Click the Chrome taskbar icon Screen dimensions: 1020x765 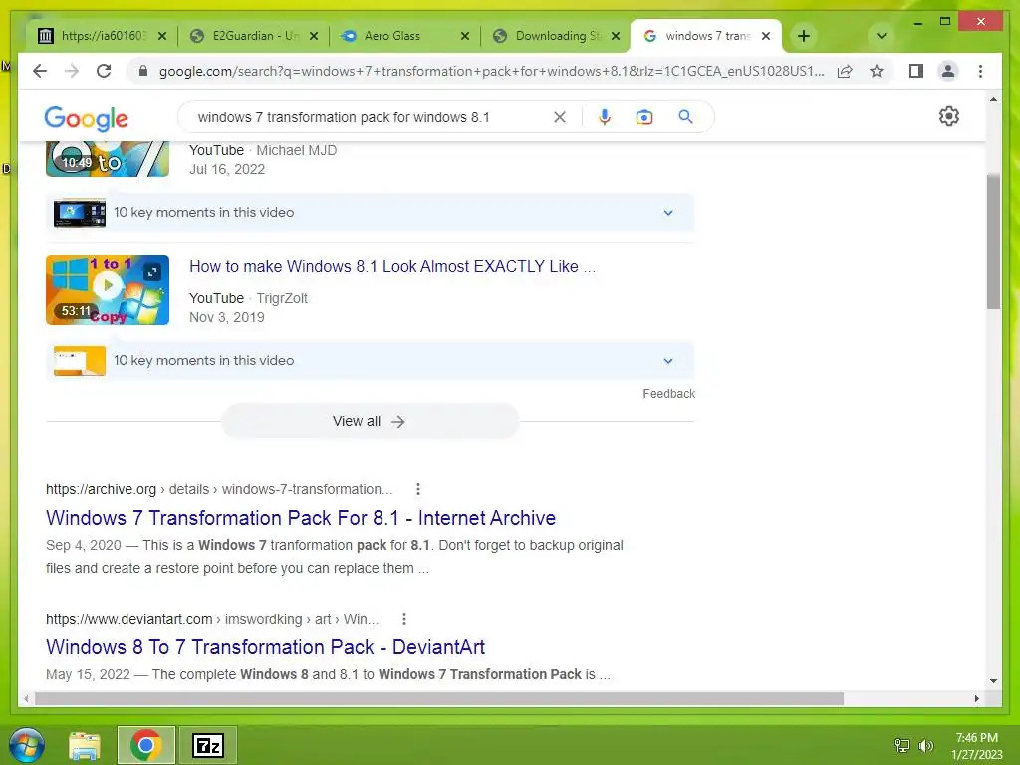click(145, 745)
